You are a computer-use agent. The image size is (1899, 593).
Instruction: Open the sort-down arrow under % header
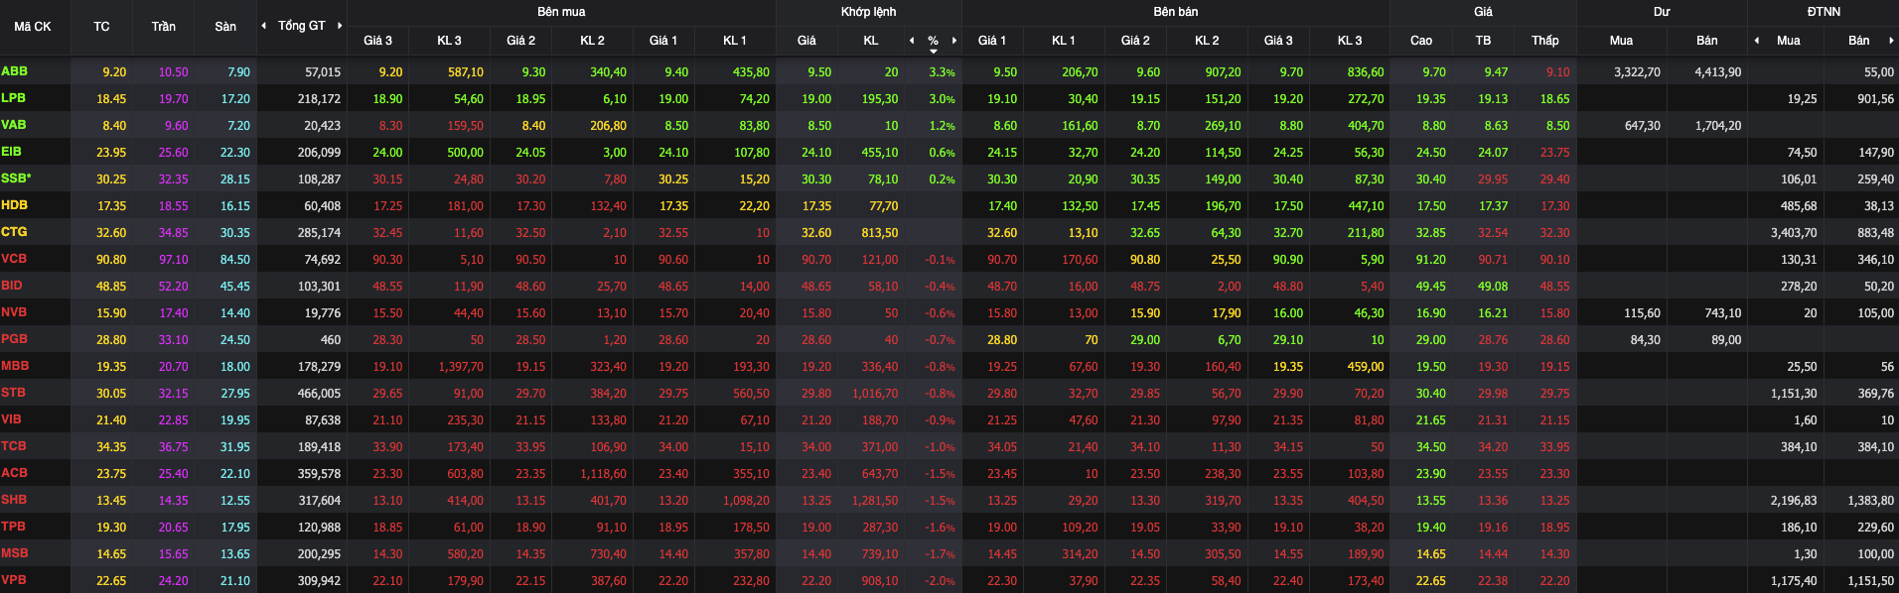934,52
